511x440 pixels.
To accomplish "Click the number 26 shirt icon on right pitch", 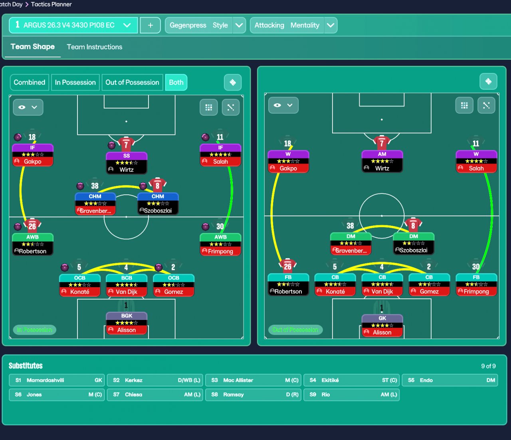I will 287,266.
